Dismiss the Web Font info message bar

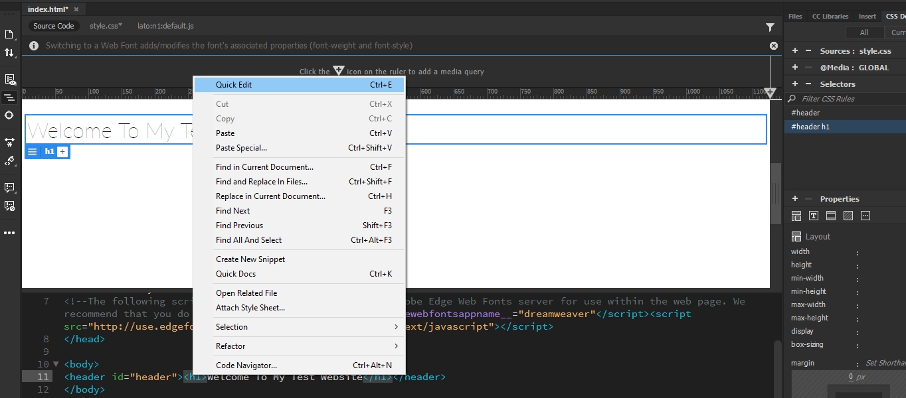pyautogui.click(x=774, y=46)
